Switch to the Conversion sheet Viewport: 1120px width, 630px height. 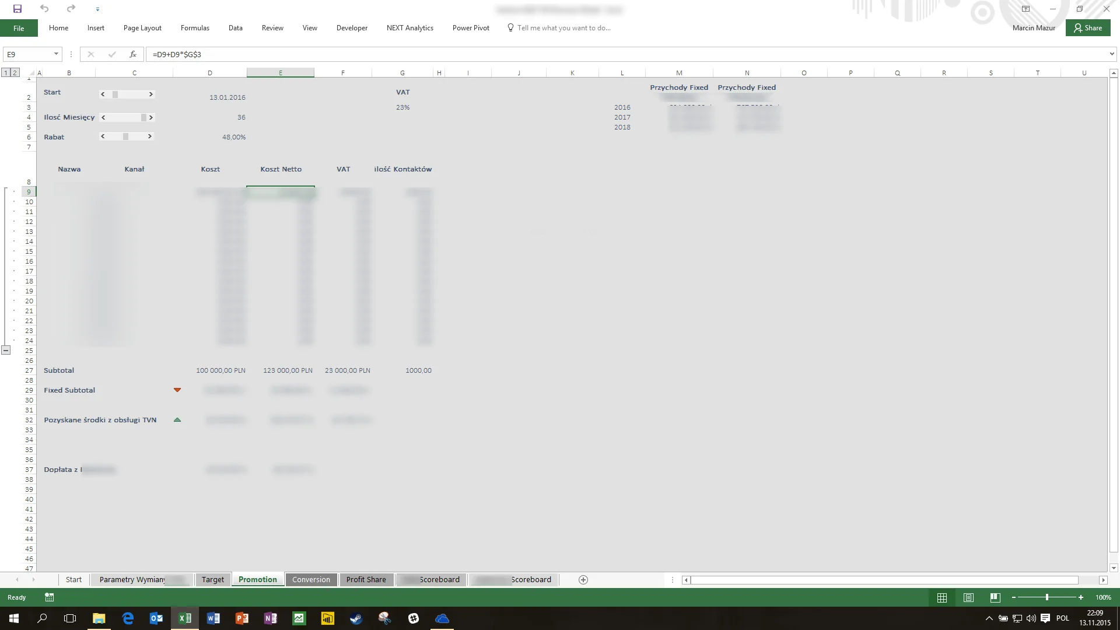[311, 579]
